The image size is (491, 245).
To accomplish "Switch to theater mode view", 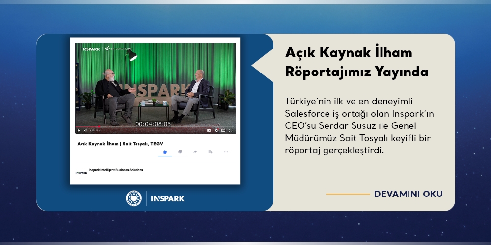I will point(223,131).
